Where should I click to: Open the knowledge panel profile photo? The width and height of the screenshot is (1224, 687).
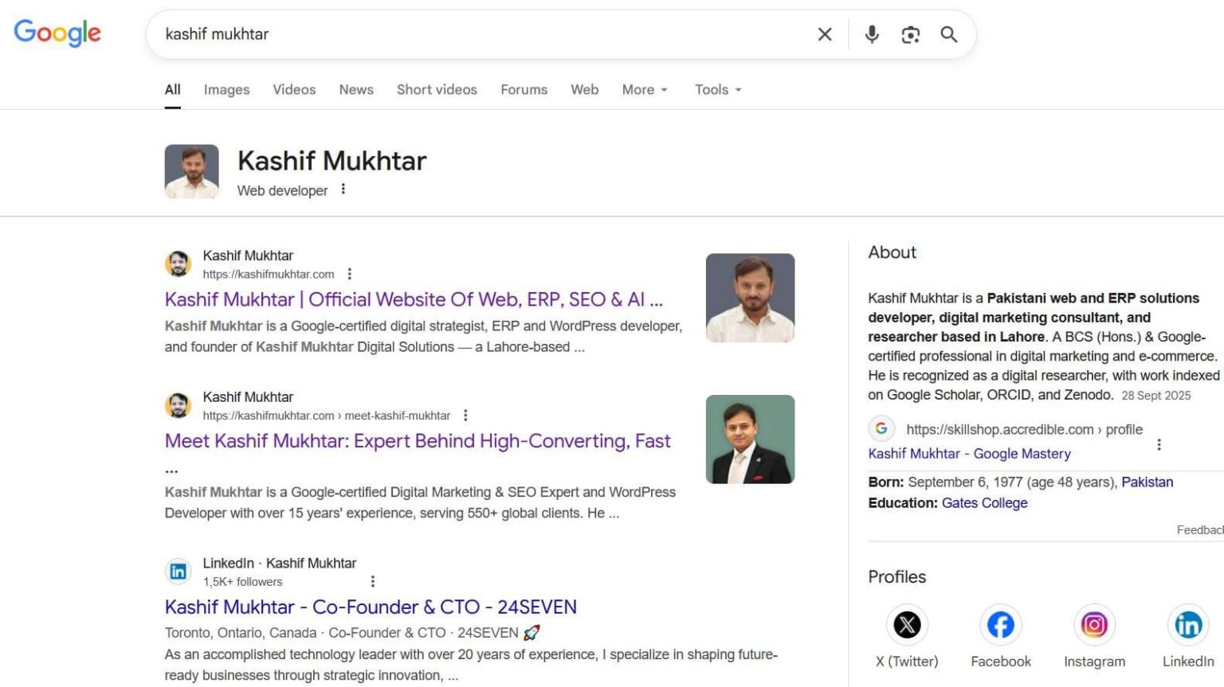click(191, 171)
